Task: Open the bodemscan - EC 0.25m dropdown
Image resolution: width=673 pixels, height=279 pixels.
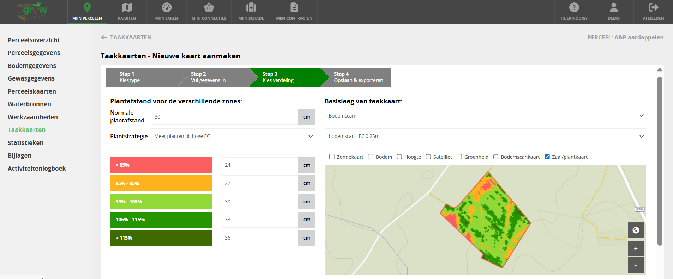Action: click(485, 136)
